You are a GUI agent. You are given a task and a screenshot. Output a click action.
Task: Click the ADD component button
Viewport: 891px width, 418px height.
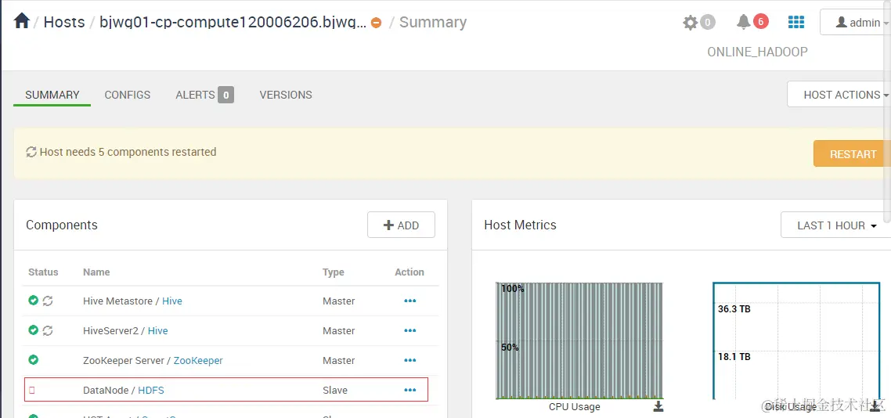[401, 225]
